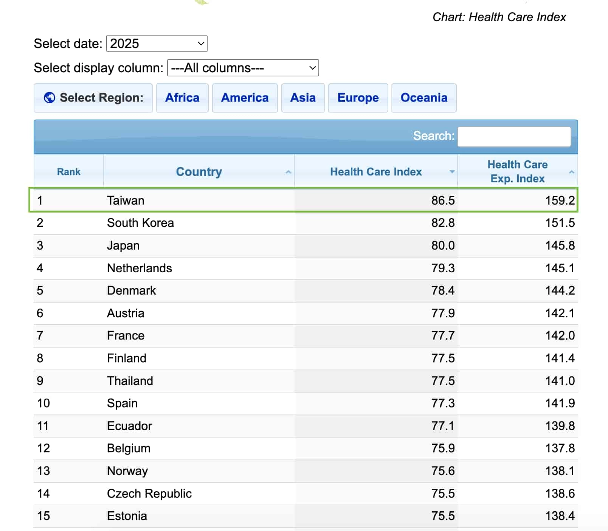Open the Select display column dropdown
Image resolution: width=608 pixels, height=531 pixels.
[243, 68]
